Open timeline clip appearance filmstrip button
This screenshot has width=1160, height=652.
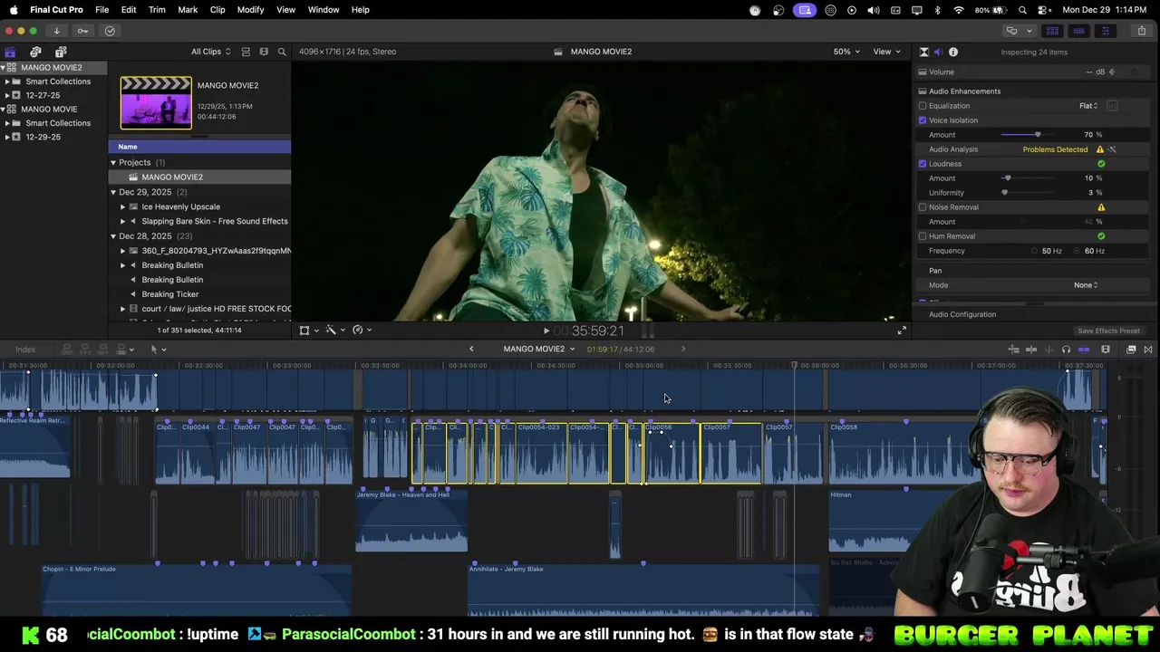pyautogui.click(x=1105, y=350)
